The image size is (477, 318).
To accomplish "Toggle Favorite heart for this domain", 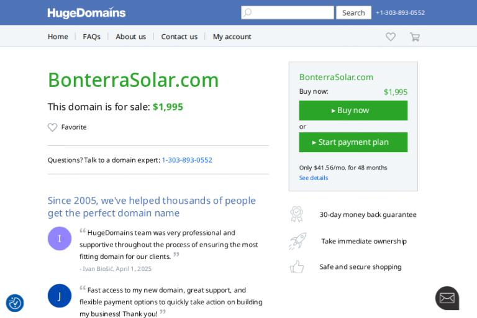I will pos(53,127).
